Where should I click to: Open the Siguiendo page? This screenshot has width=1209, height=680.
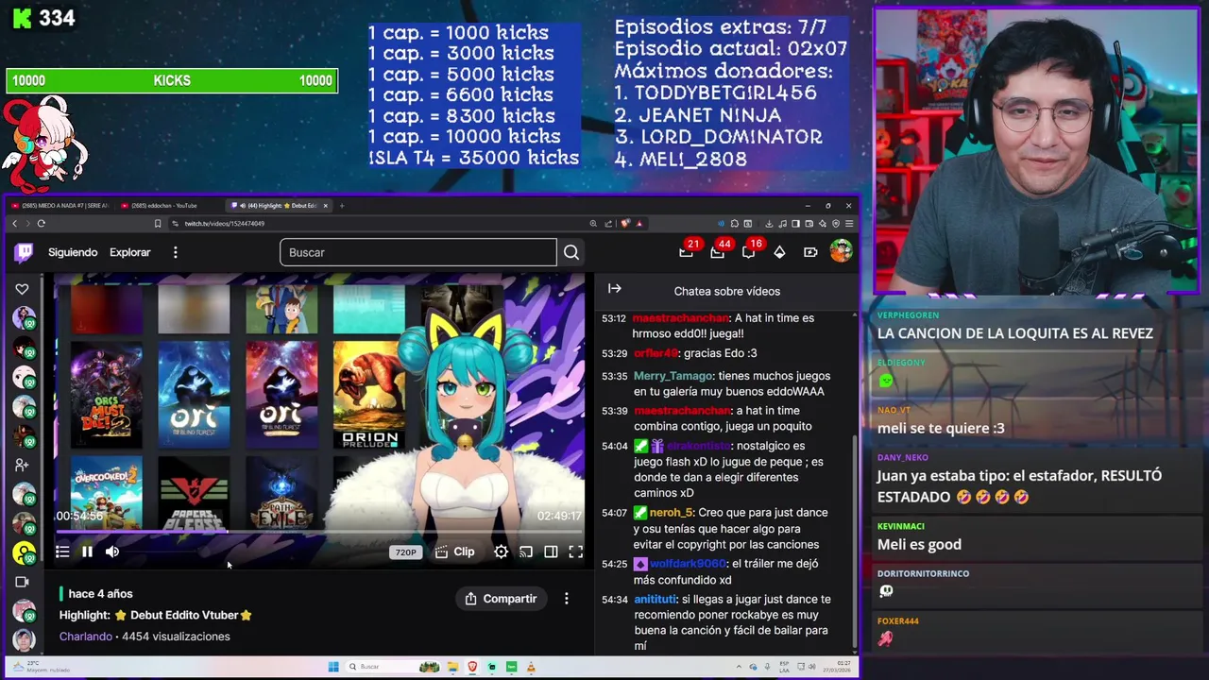[73, 252]
